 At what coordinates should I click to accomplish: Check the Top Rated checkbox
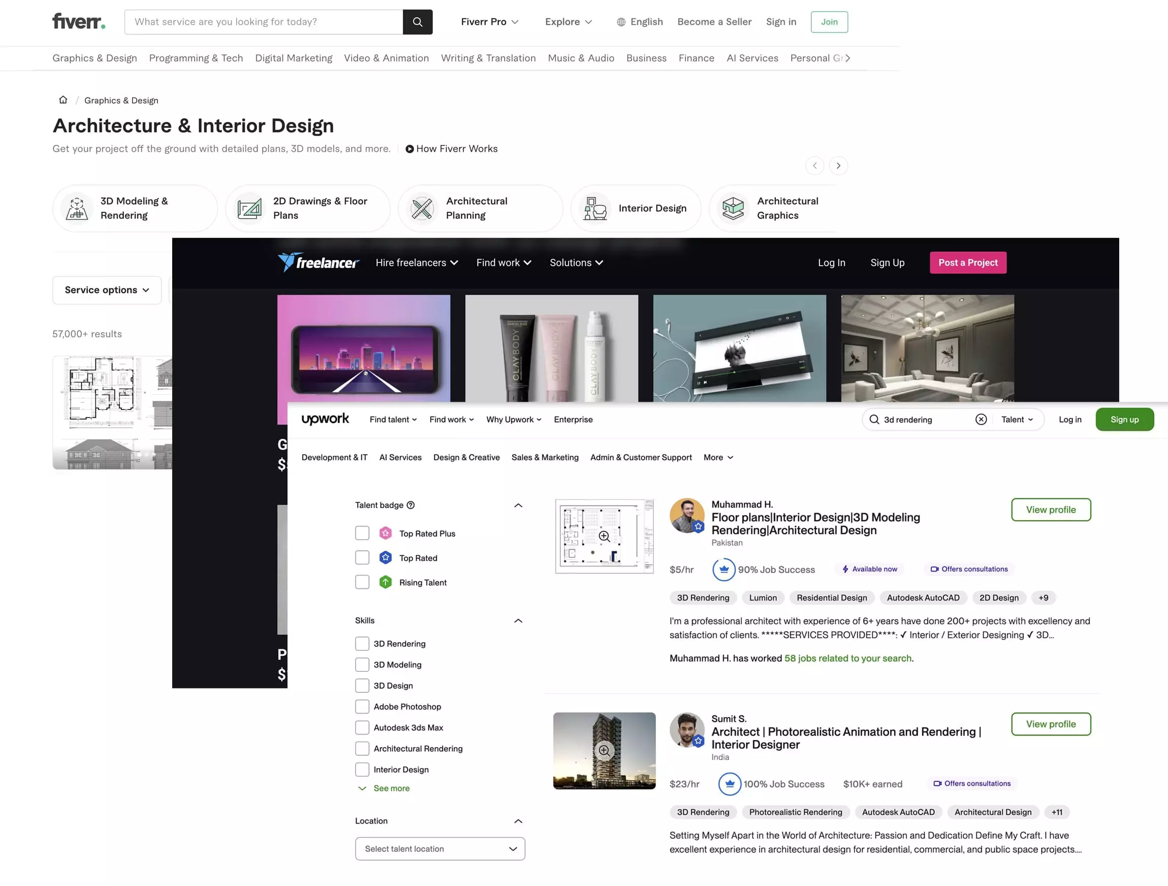362,557
